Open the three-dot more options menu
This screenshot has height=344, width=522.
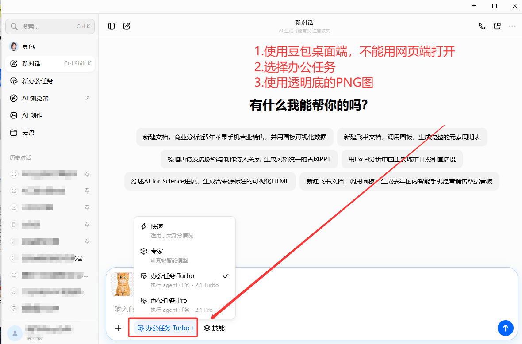click(512, 26)
